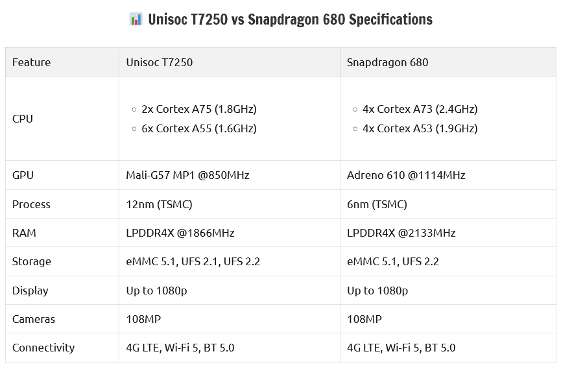Screen dimensions: 561x369
Task: Click the 4x Cortex A53 (1.9GHz) entry
Action: (420, 128)
